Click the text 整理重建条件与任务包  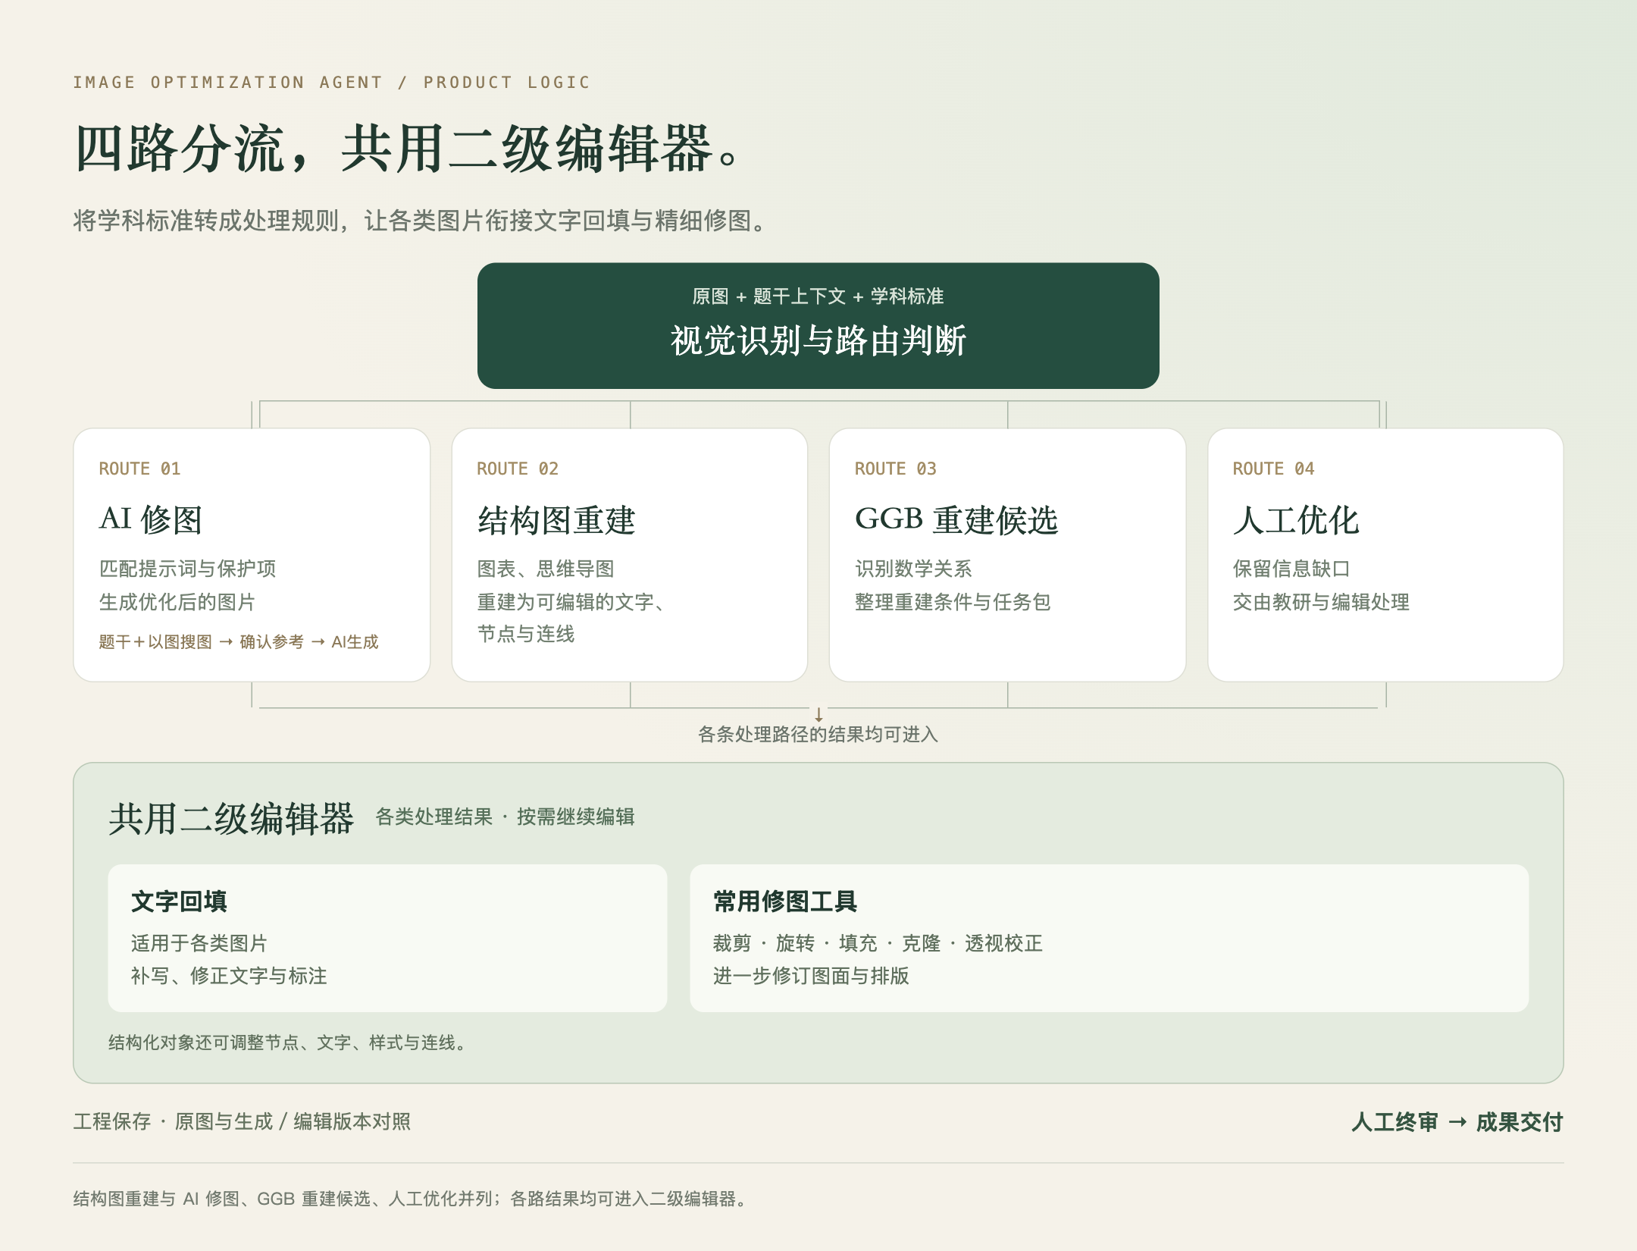point(953,602)
